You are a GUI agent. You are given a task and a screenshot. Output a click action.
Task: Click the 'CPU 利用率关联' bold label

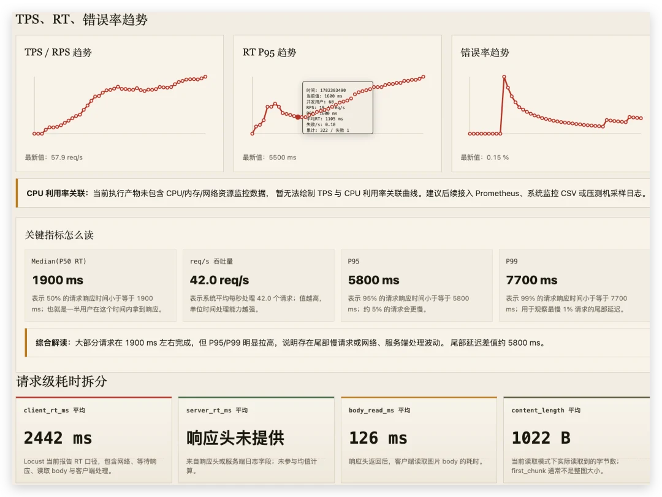coord(58,194)
